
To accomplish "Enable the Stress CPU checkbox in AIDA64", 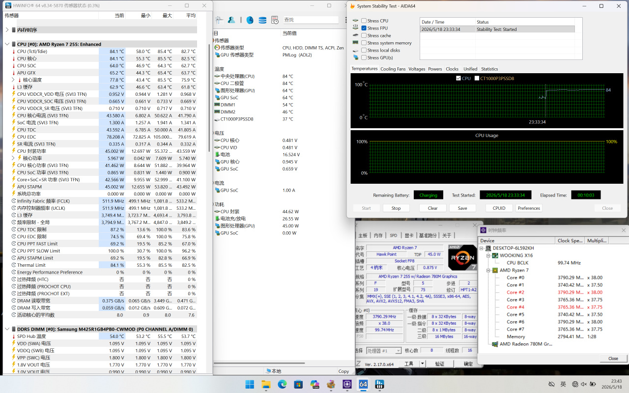I will tap(364, 21).
